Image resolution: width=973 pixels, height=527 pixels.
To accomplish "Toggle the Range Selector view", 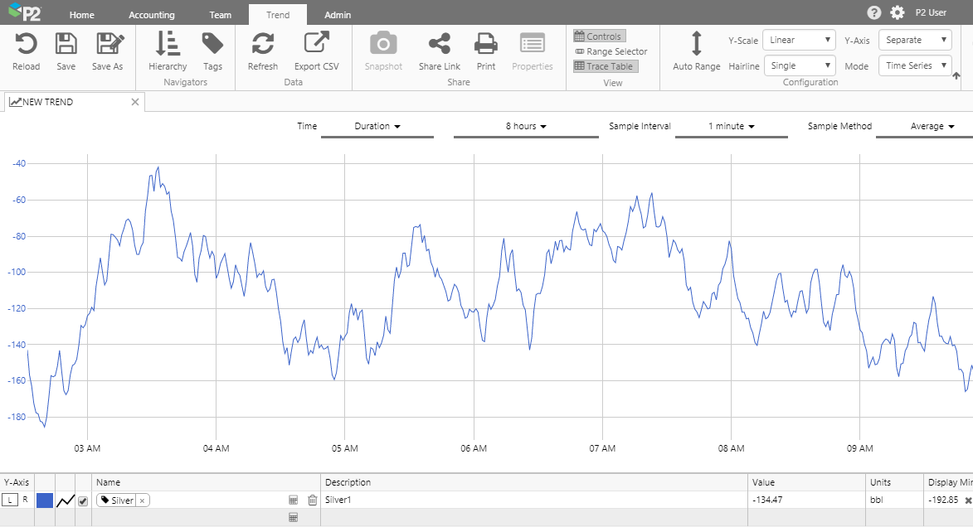I will (611, 51).
